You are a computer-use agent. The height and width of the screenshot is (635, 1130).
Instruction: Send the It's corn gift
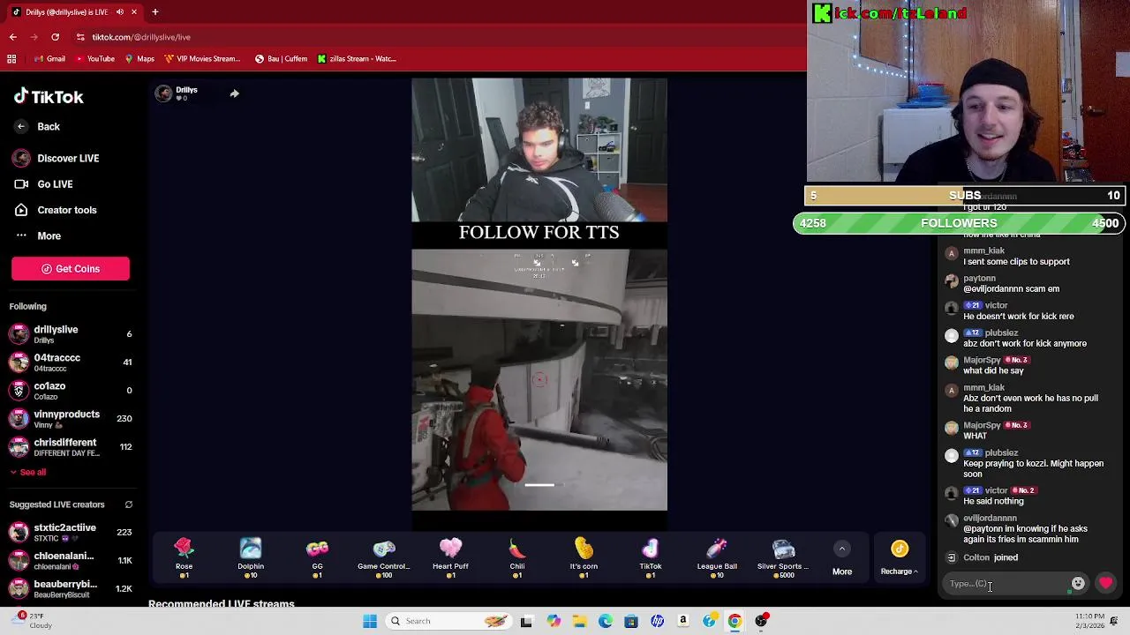584,558
